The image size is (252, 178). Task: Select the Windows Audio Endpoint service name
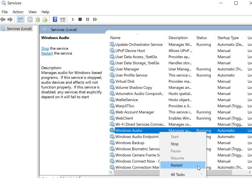point(137,137)
